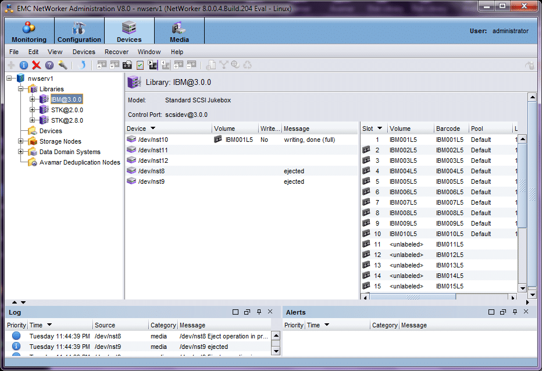Open the File menu

(x=14, y=52)
